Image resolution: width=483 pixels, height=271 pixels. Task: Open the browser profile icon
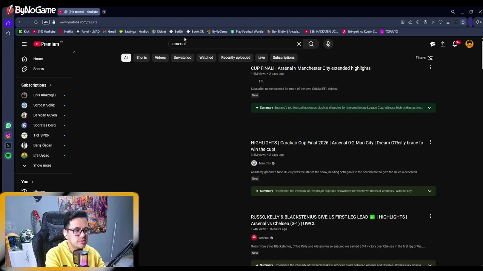463,22
